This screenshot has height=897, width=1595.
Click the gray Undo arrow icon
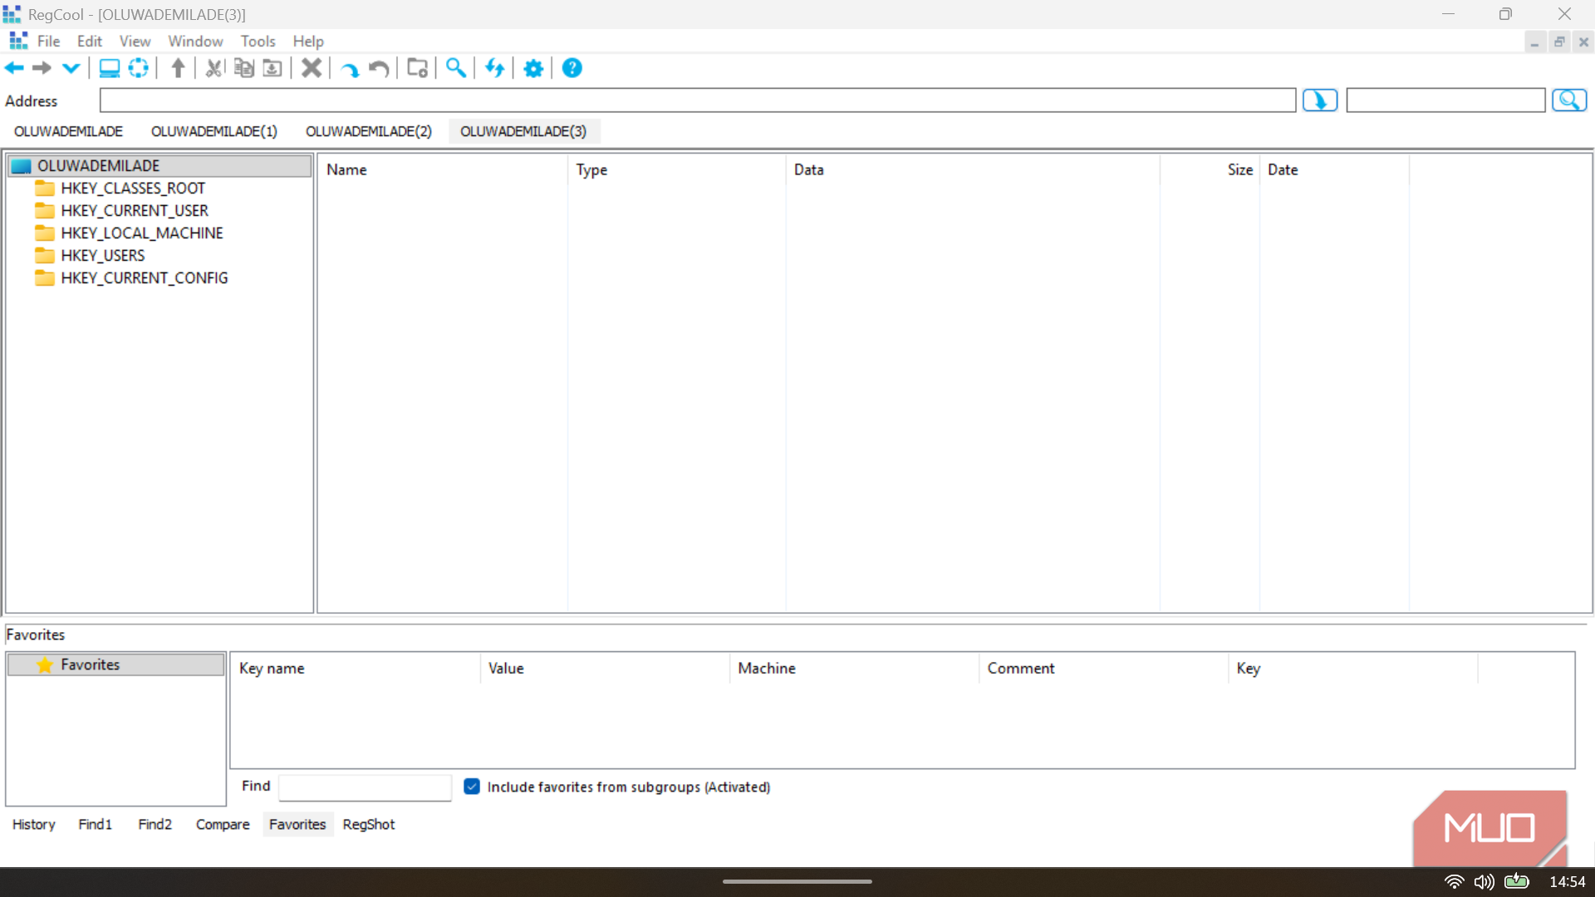[x=379, y=69]
